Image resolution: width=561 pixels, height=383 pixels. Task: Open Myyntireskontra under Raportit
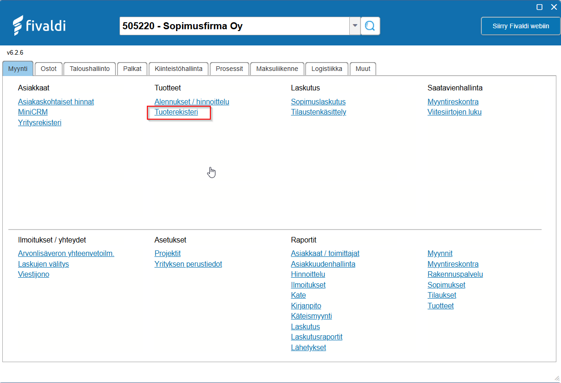click(453, 264)
